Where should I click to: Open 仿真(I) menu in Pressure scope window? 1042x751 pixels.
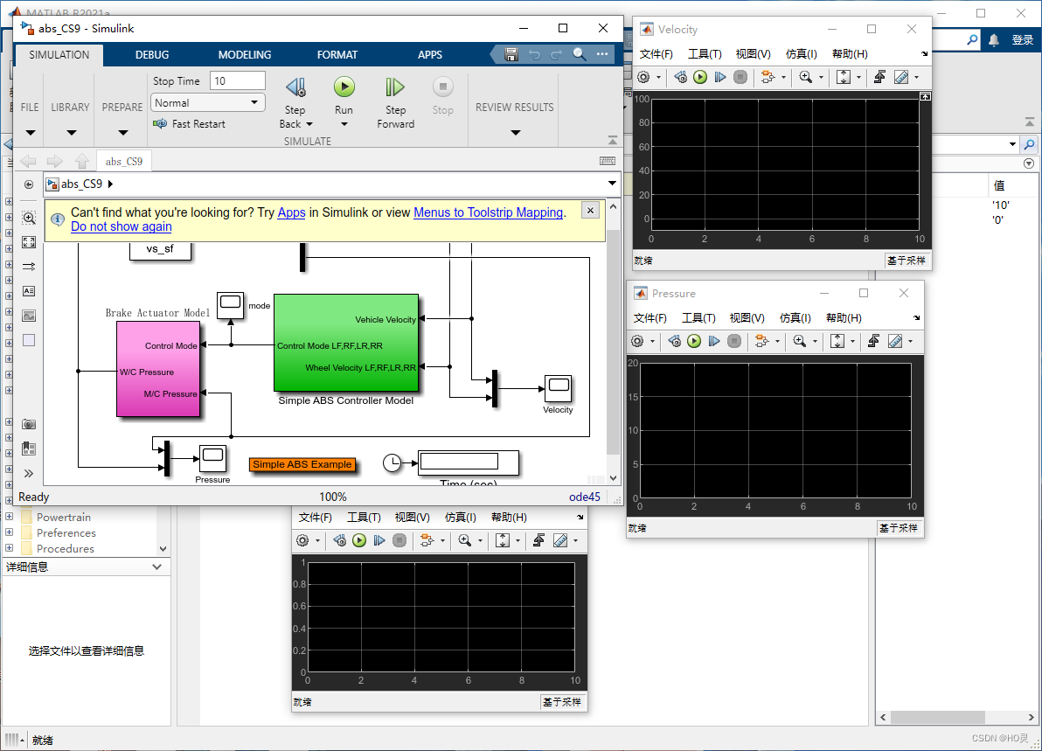point(795,318)
